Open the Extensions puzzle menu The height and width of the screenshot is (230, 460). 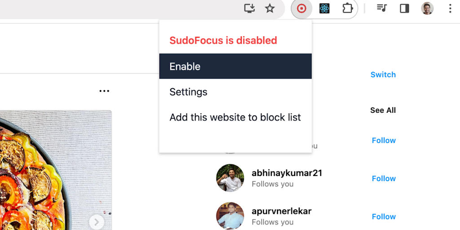point(347,9)
